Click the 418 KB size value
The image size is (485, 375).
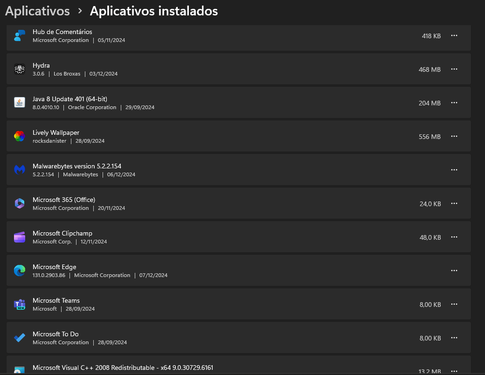[x=431, y=36]
